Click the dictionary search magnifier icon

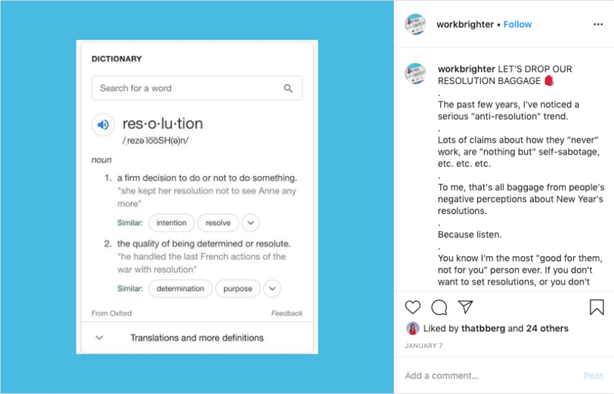pos(288,88)
